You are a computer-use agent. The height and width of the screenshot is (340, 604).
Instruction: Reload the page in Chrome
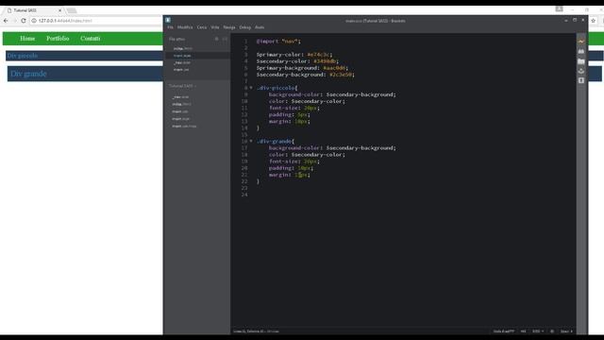[24, 21]
